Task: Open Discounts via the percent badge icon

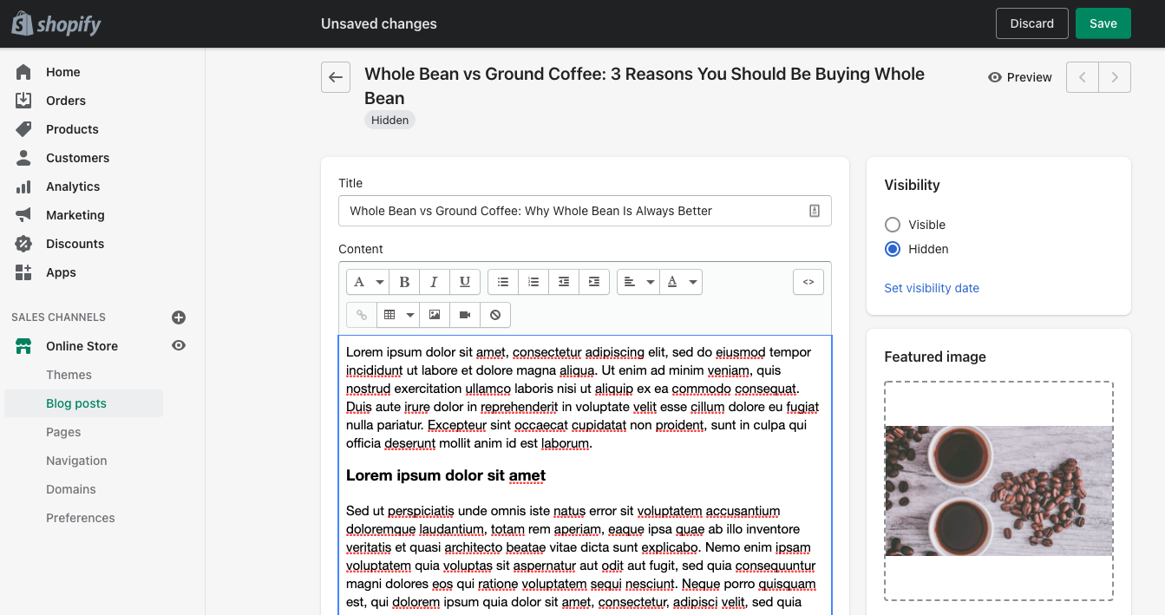Action: [x=23, y=244]
